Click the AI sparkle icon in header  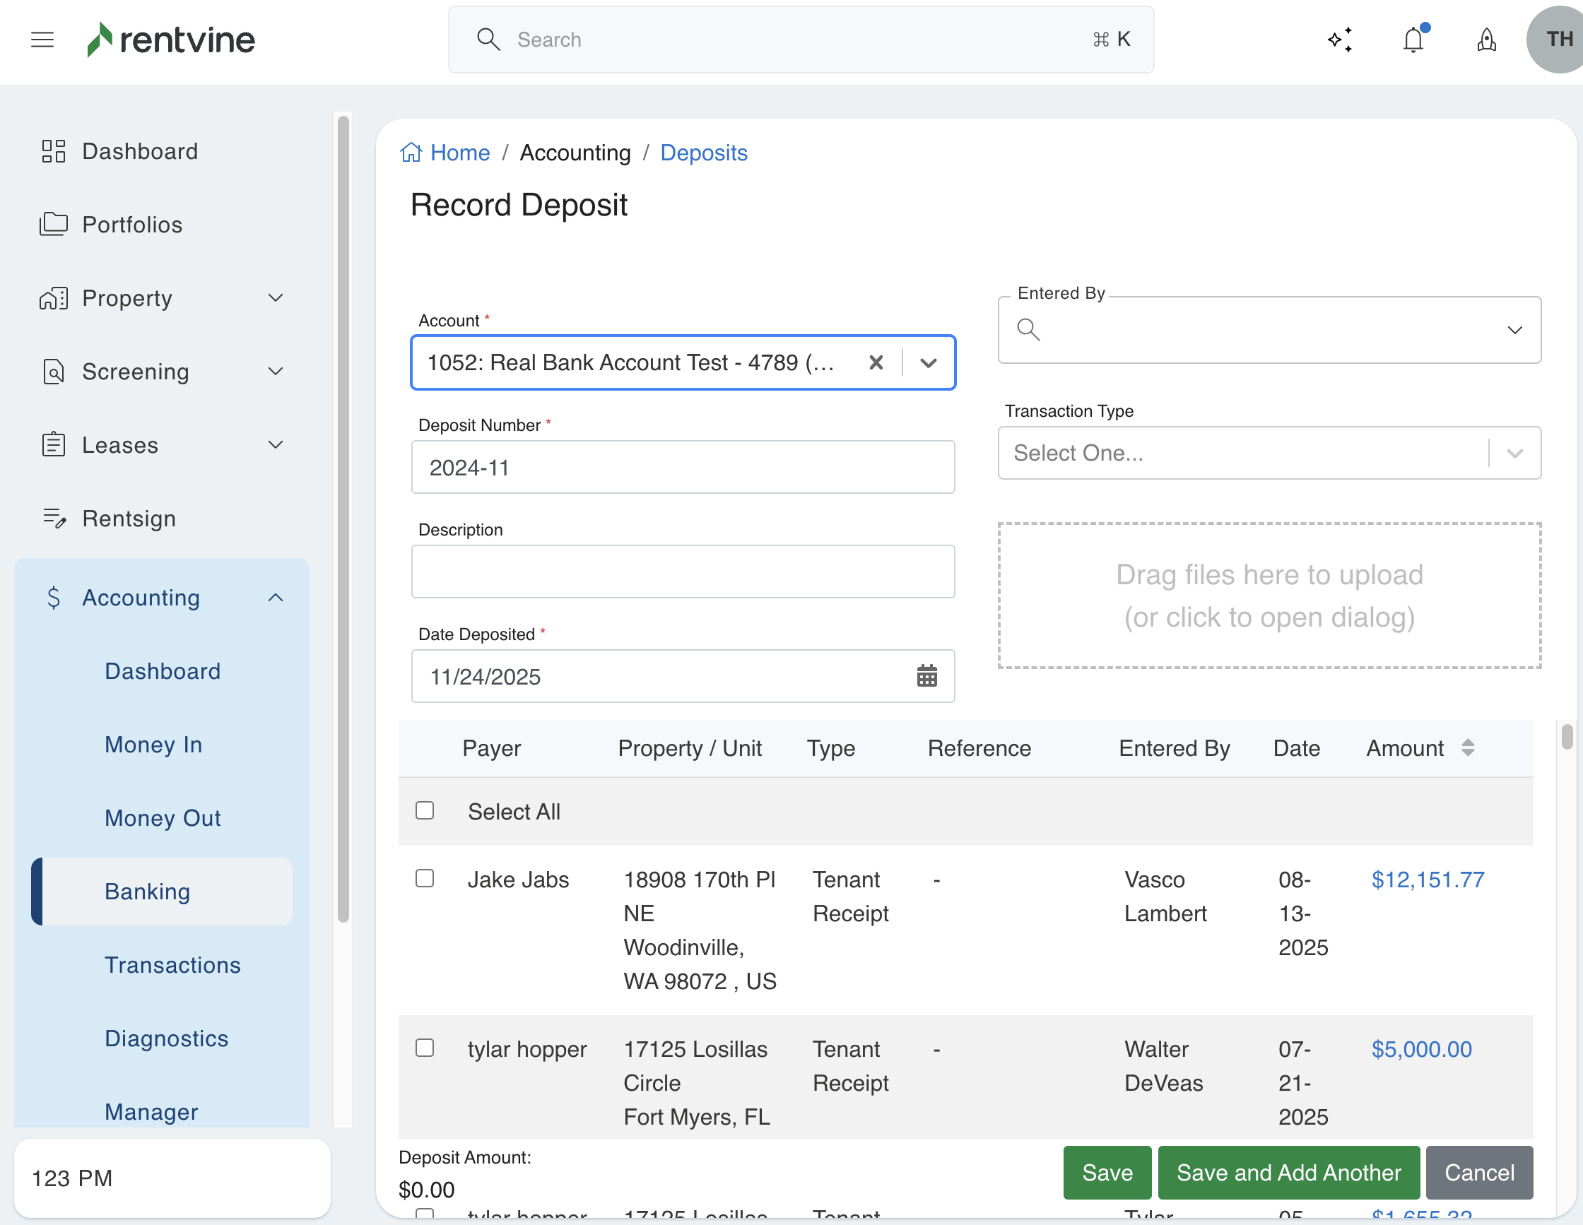tap(1339, 39)
